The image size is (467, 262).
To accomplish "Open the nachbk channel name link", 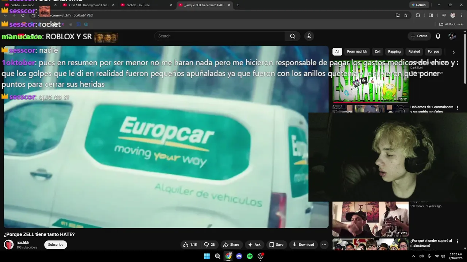I will [23, 242].
